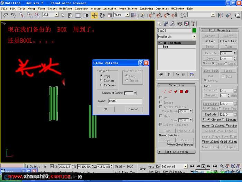Image resolution: width=242 pixels, height=182 pixels.
Task: Open the View coordinate system dropdown
Action: 121,15
